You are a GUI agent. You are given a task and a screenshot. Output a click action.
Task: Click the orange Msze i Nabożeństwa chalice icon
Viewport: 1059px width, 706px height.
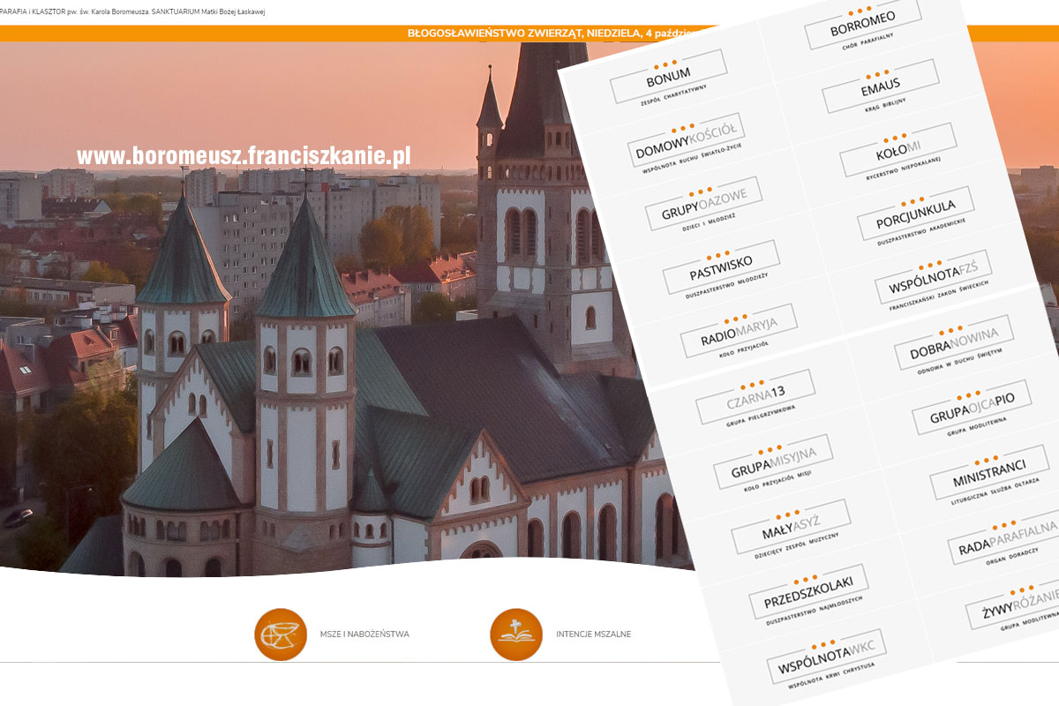click(281, 635)
